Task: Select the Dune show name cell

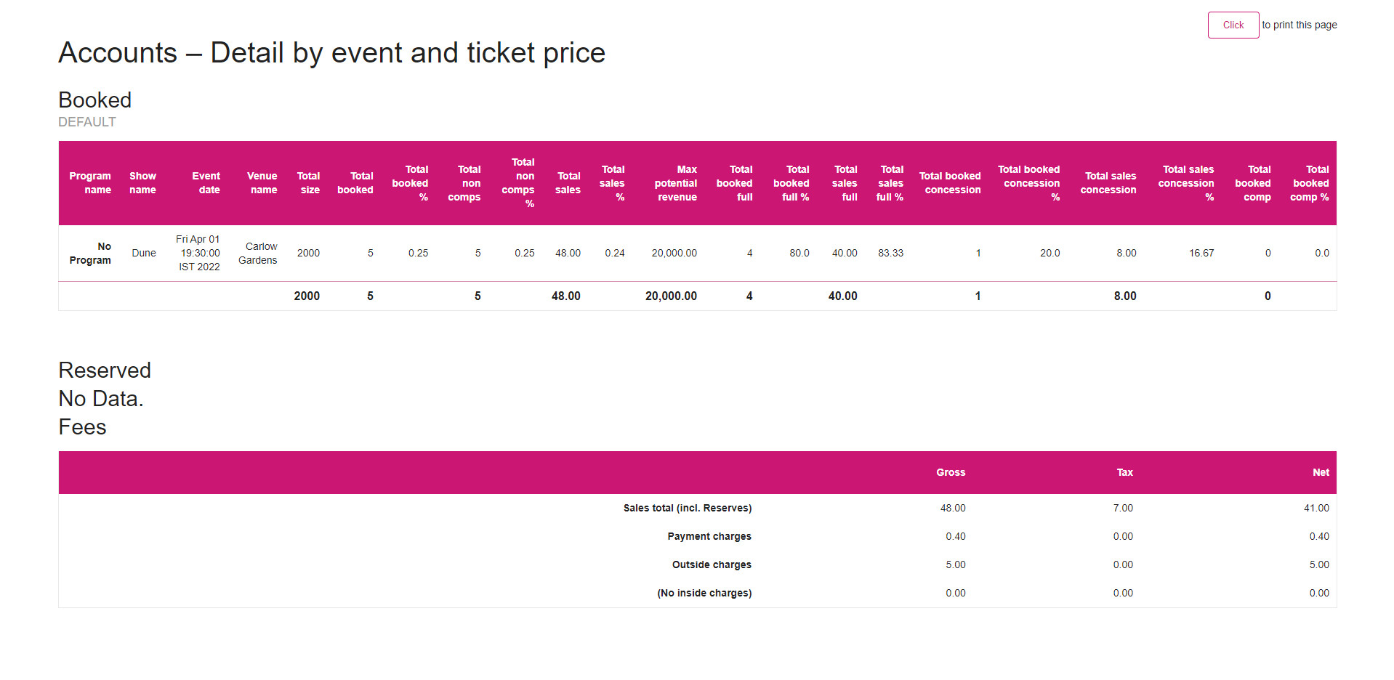Action: [143, 253]
